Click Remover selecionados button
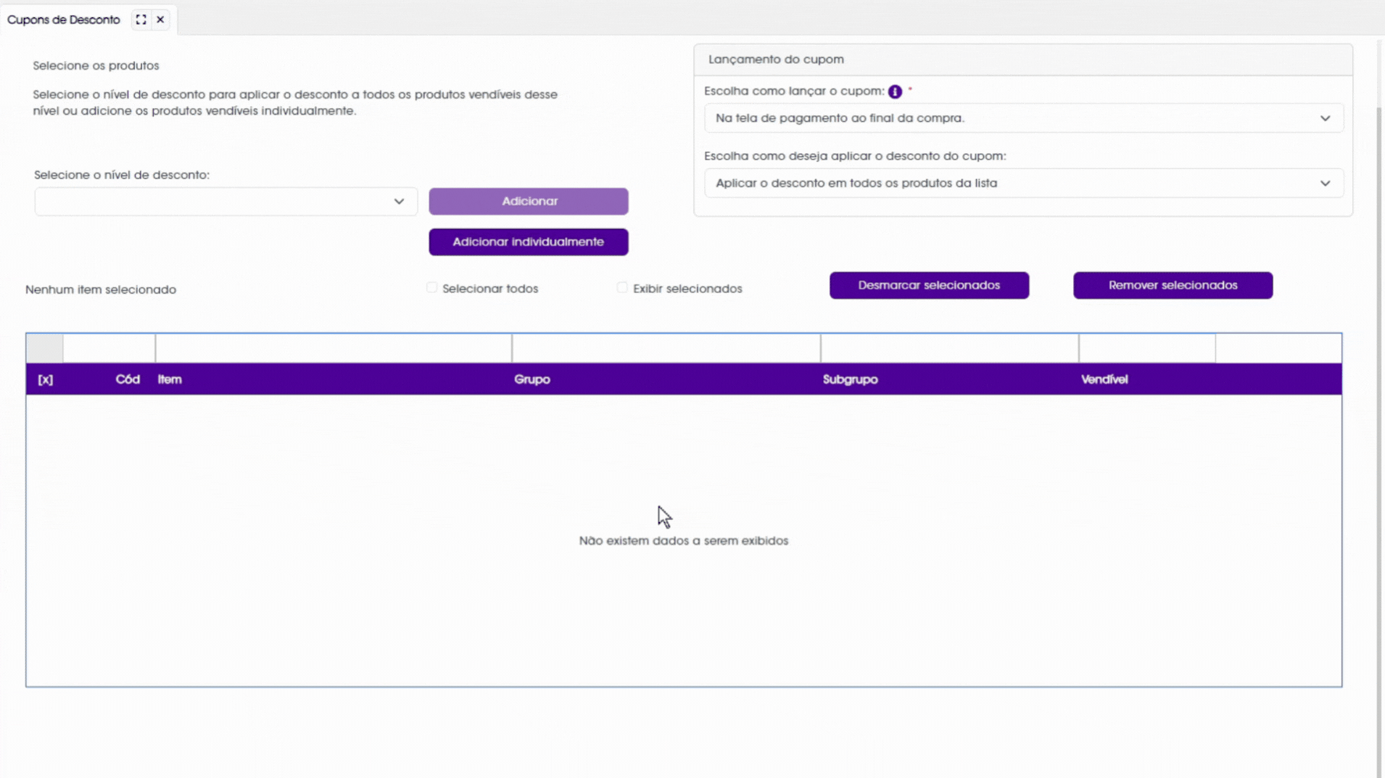This screenshot has height=778, width=1385. click(x=1173, y=286)
